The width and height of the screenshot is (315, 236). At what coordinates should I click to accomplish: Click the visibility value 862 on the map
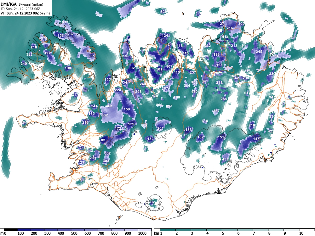(144, 125)
